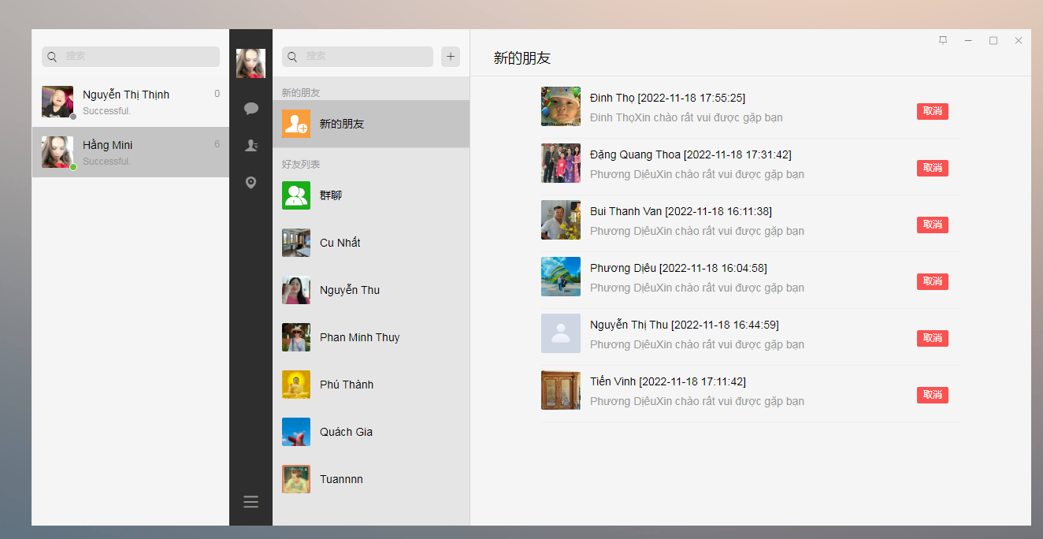Select Phan Minh Thuy from friends list
This screenshot has width=1043, height=539.
[x=359, y=337]
